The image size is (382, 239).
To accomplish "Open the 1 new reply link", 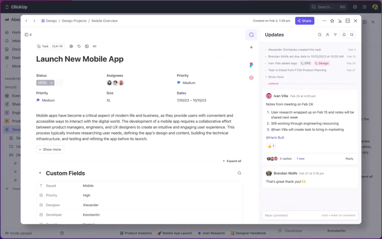I will point(300,159).
